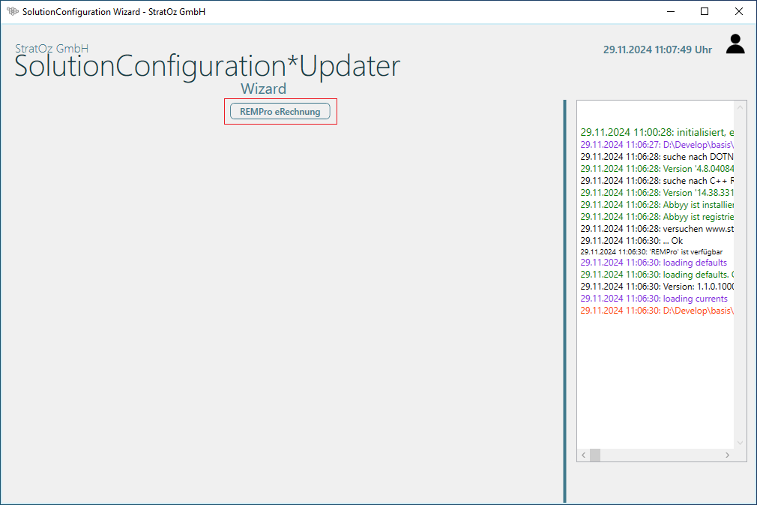This screenshot has height=505, width=757.
Task: Select the red 'D:\Develop\basis' log entry
Action: (x=657, y=311)
